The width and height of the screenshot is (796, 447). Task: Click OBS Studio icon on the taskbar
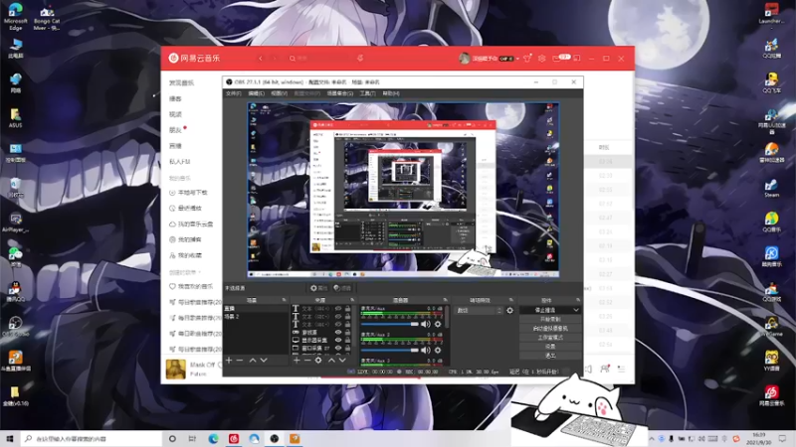(x=275, y=438)
